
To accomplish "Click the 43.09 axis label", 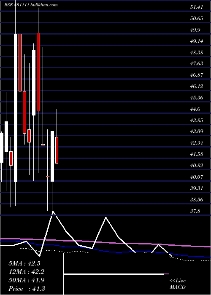I will pos(196,131).
